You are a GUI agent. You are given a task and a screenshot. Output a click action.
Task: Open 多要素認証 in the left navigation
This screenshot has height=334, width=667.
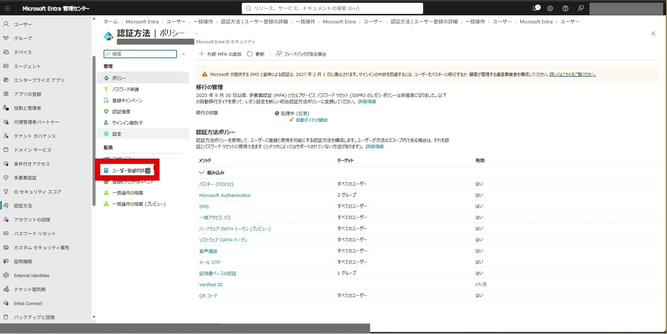coord(25,178)
